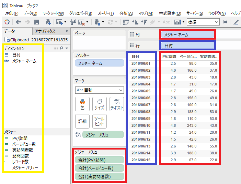Open the マップ(M) menu
The height and width of the screenshot is (184, 241).
point(146,13)
